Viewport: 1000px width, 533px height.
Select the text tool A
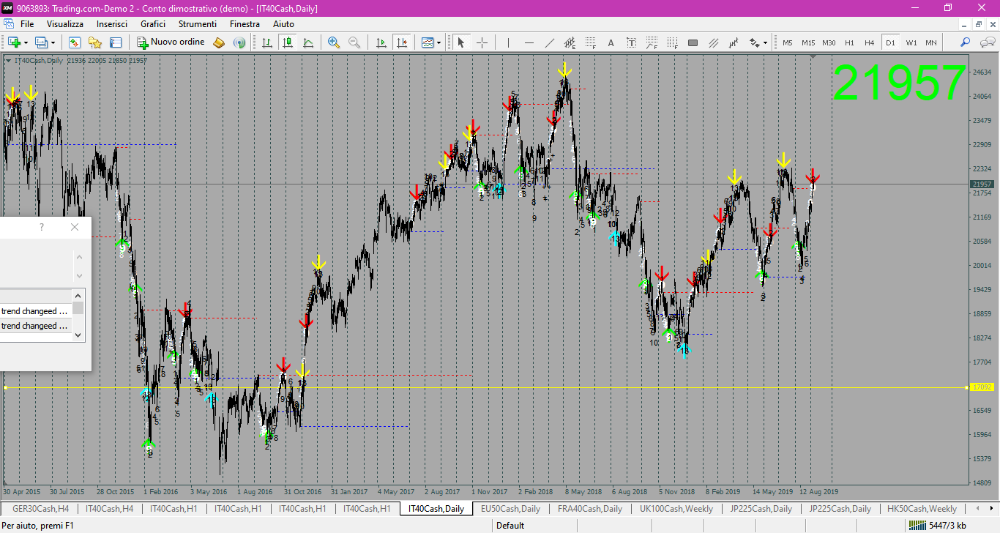[x=611, y=42]
